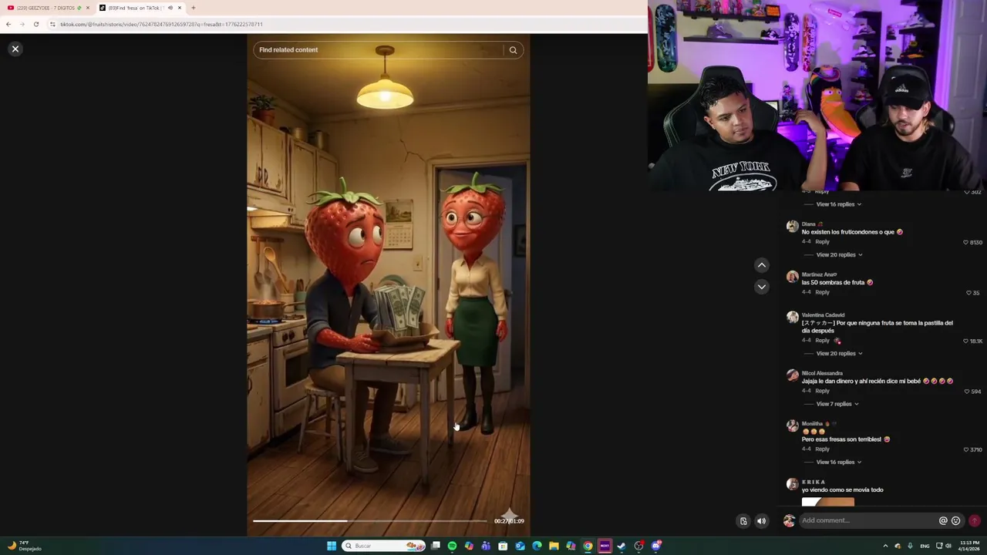Expand View 20 replies under Diana's comment
The image size is (987, 555).
839,255
